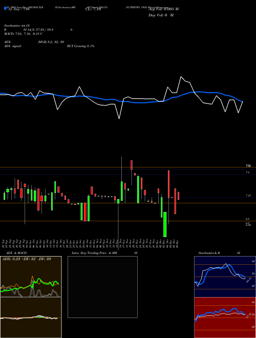Image resolution: width=256 pixels, height=338 pixels.
Task: Click the red-background RSI chart panel
Action: point(225,318)
